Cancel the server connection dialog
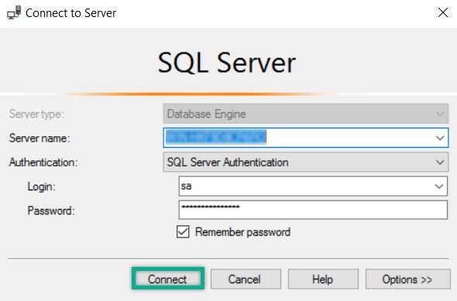457x301 pixels. click(x=246, y=279)
